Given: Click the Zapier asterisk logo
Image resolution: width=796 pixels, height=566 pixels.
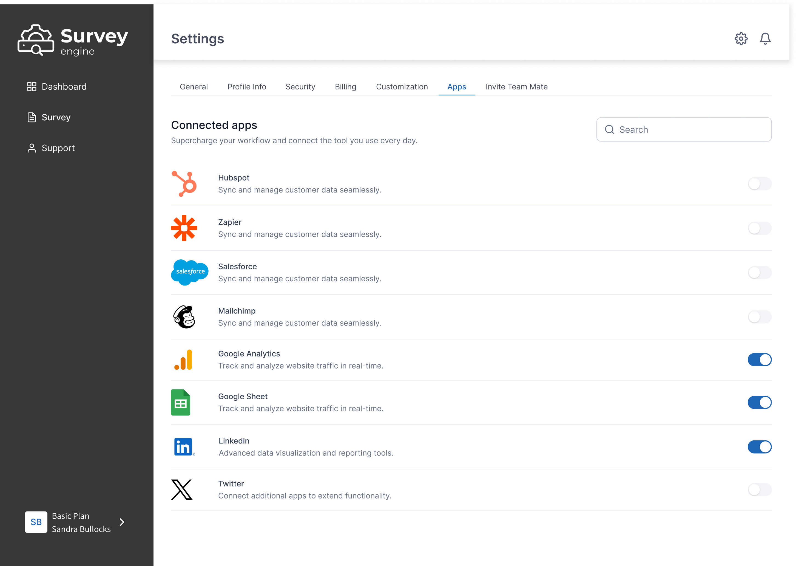Looking at the screenshot, I should click(x=184, y=228).
